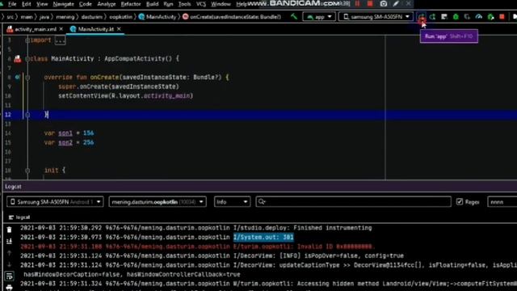Image resolution: width=517 pixels, height=291 pixels.
Task: Open the Run menu
Action: pyautogui.click(x=168, y=4)
